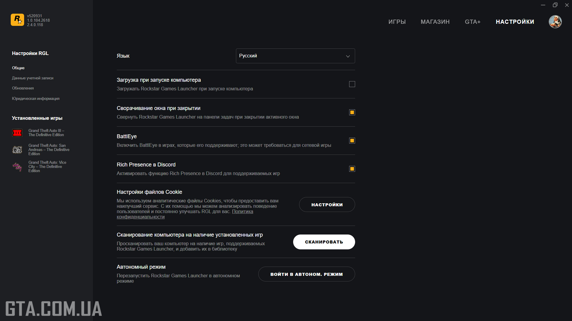Select the Vice City game icon
Viewport: 572px width, 321px height.
tap(17, 167)
